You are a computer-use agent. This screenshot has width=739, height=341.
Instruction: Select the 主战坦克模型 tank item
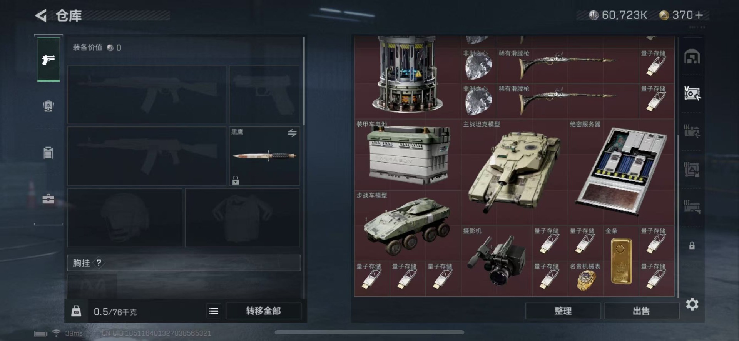[515, 172]
